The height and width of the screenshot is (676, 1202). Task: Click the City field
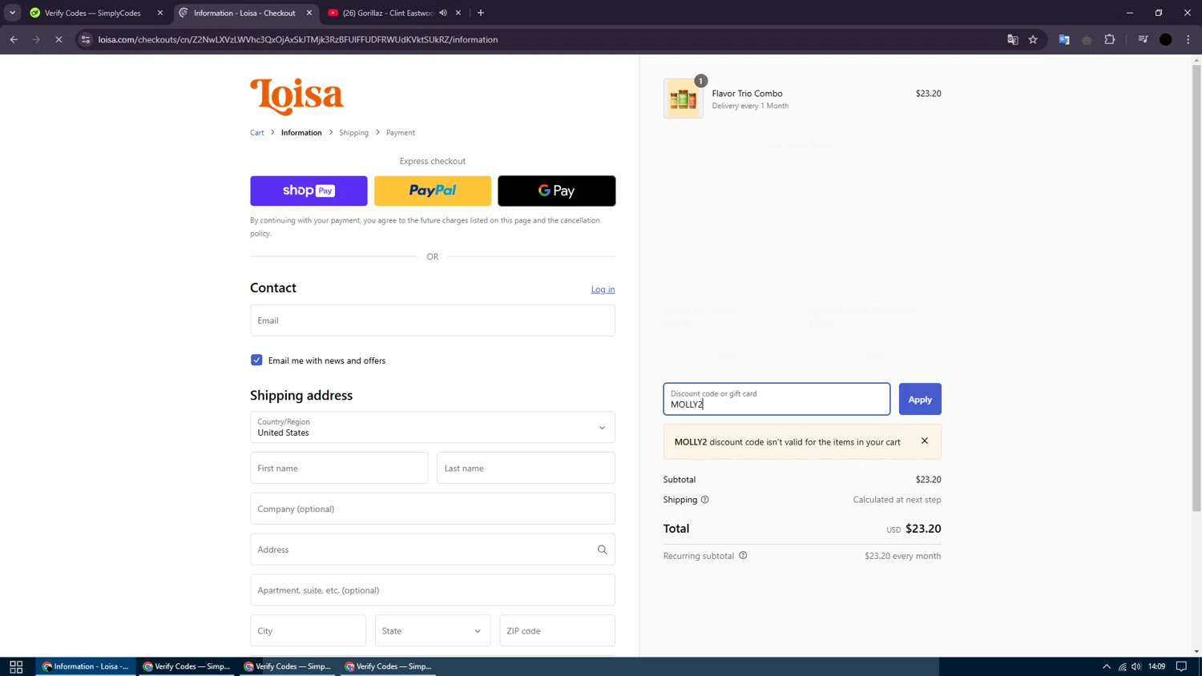coord(308,631)
